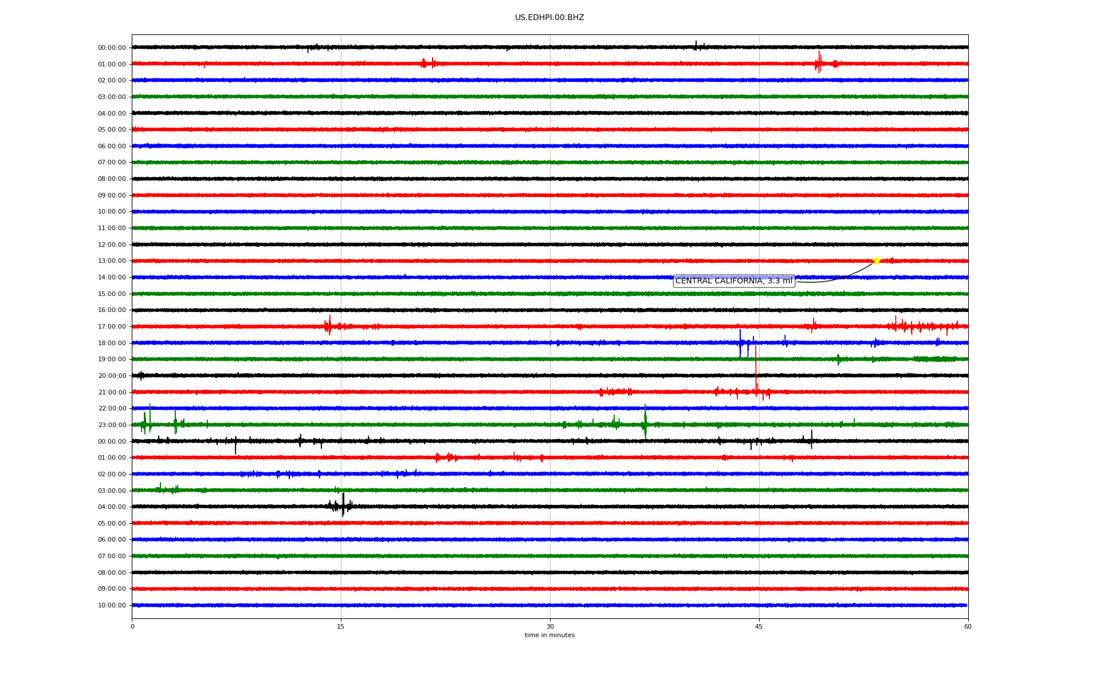Click the CENTRAL CALIFORNIA 3.3 ml annotation label
This screenshot has width=1100, height=687.
[x=733, y=281]
